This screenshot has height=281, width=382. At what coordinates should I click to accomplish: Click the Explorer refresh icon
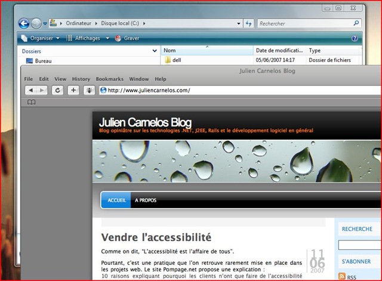[x=248, y=23]
